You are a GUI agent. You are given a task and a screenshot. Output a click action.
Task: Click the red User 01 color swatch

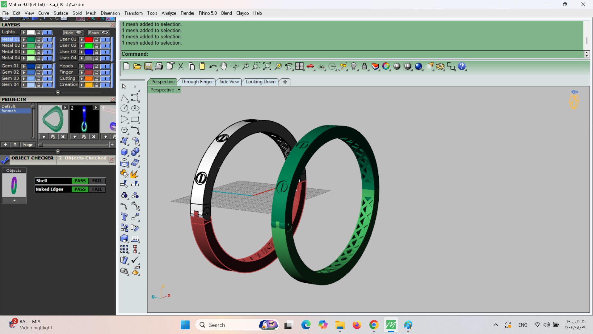(89, 40)
